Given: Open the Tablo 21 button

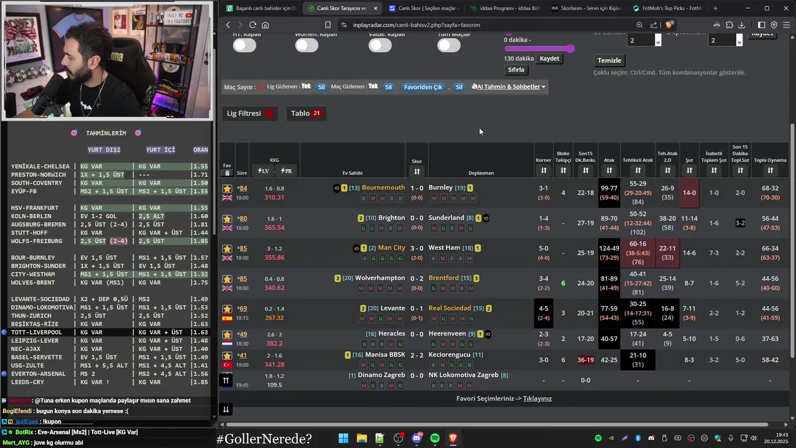Looking at the screenshot, I should coord(306,113).
